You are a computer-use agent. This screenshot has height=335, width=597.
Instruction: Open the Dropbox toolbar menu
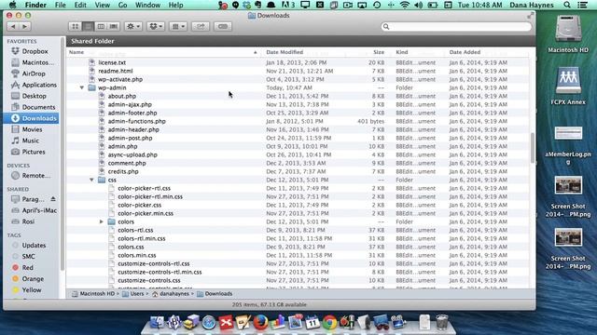pyautogui.click(x=156, y=27)
